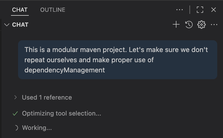Click the spinner beside Working

[16, 128]
